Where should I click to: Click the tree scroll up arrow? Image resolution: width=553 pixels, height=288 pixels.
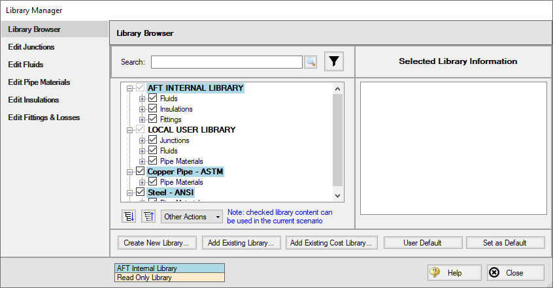point(337,89)
